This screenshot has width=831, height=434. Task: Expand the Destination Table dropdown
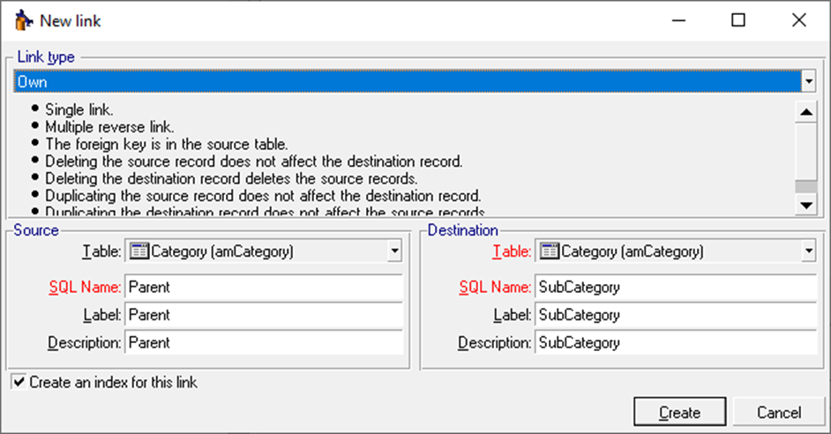[x=807, y=251]
